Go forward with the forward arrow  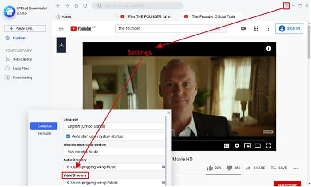(67, 6)
